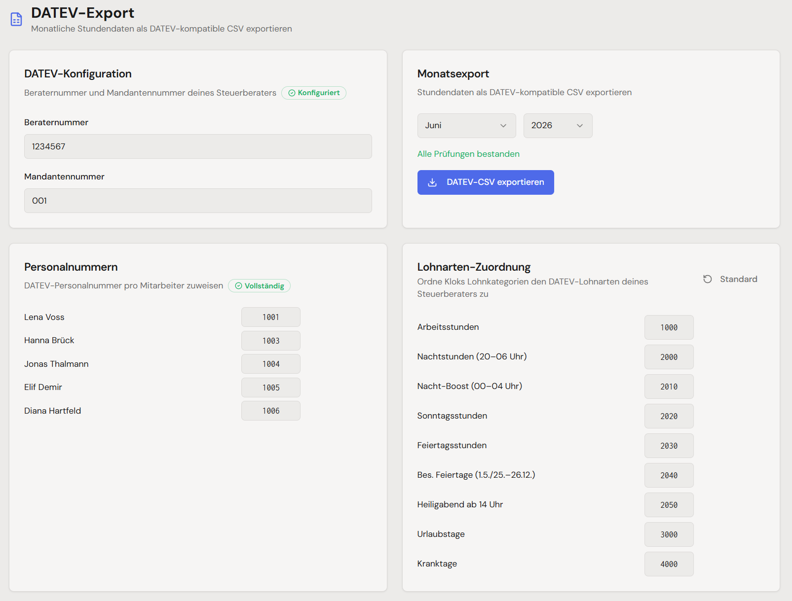
Task: Click Diana Hartfeld's Personalnummer field 1006
Action: coord(270,411)
